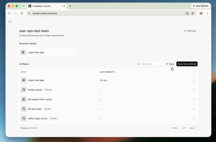The width and height of the screenshot is (216, 142).
Task: Click Private badge on hello-origin-mirror
Action: tap(53, 119)
